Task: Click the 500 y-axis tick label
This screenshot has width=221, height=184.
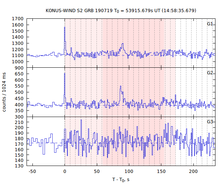Action: click(19, 92)
